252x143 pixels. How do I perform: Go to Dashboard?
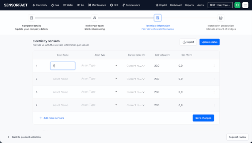[176, 5]
